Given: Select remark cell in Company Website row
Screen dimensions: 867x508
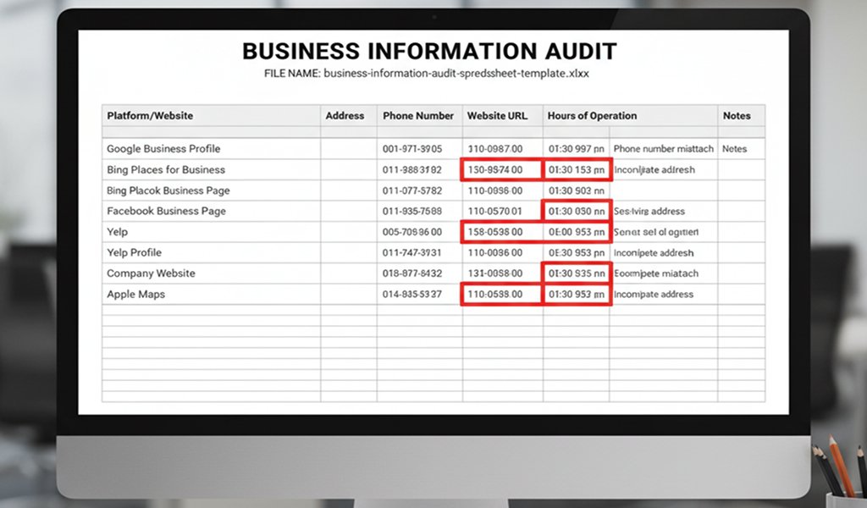Looking at the screenshot, I should click(x=664, y=273).
